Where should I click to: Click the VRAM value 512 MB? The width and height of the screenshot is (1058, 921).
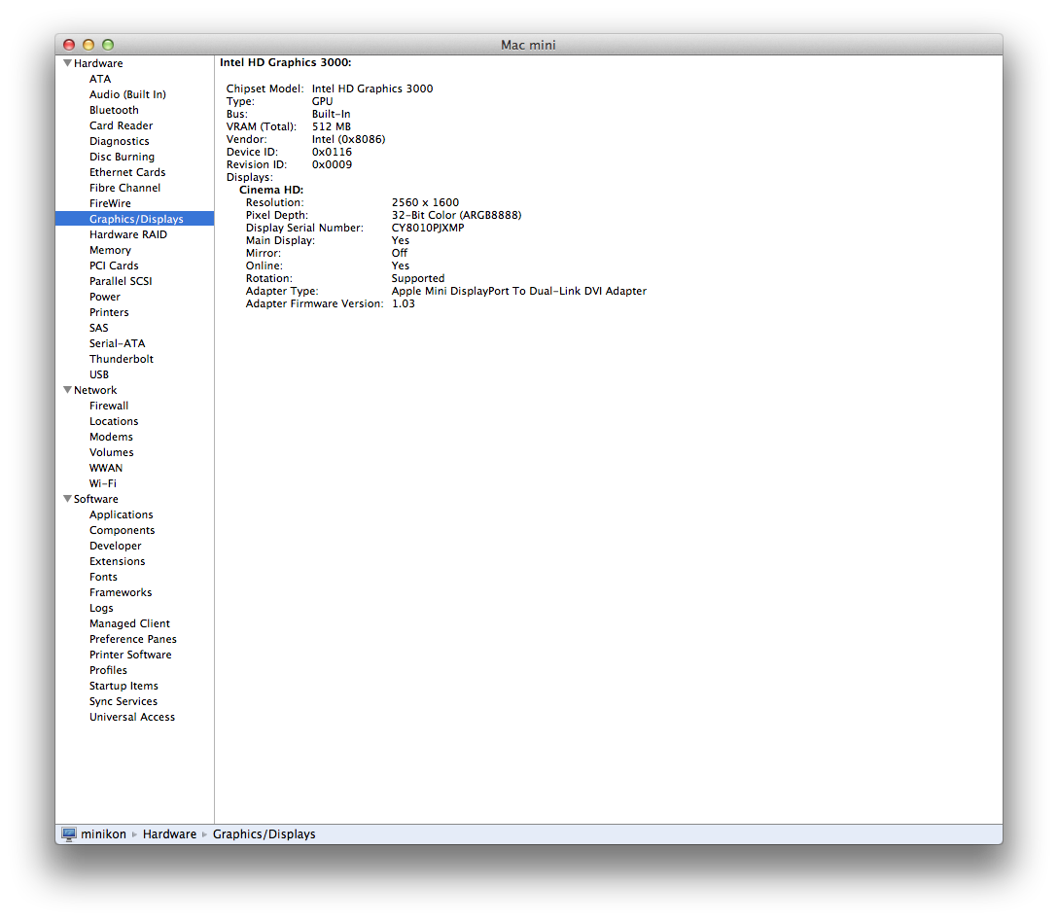[332, 126]
